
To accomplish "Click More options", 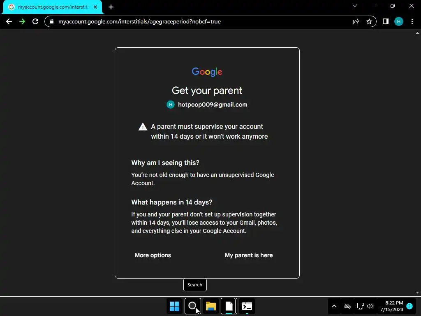I will pos(153,255).
